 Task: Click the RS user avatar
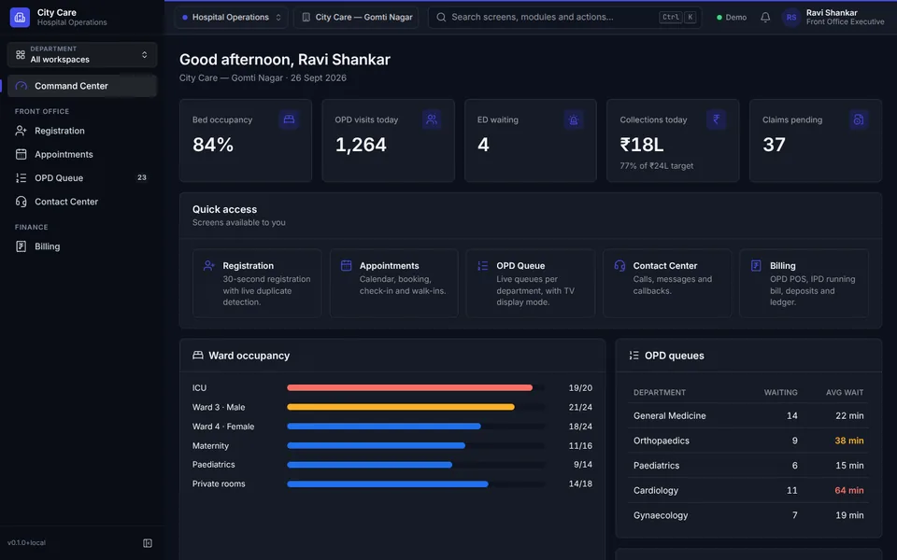(x=791, y=17)
